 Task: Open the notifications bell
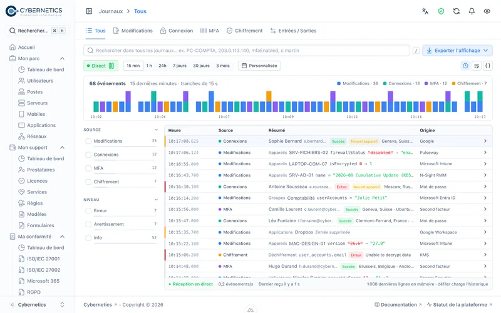472,11
